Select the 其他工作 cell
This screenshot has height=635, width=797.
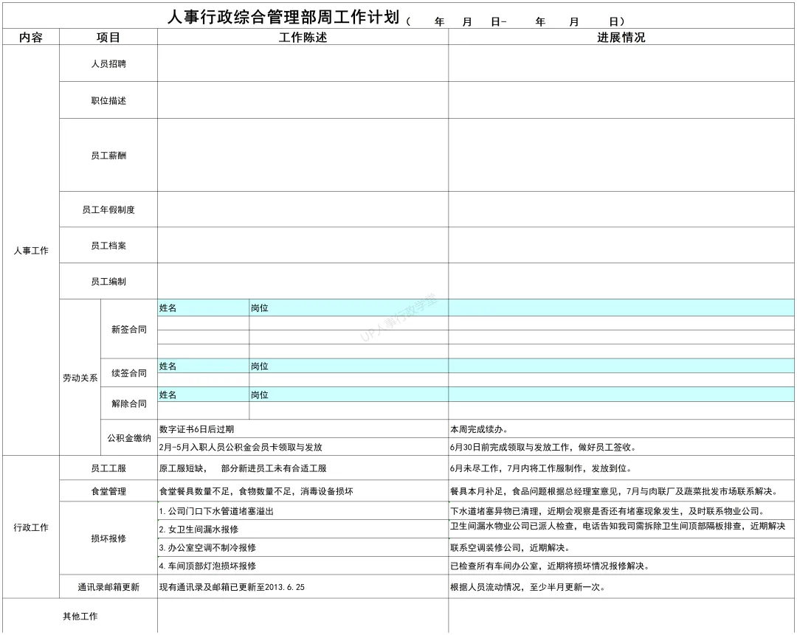click(80, 616)
